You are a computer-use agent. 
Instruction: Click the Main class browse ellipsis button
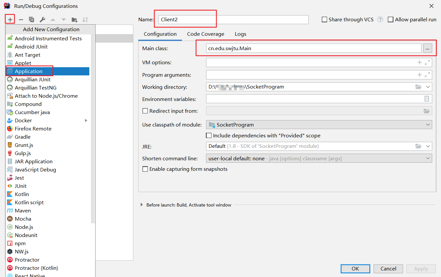pos(428,48)
